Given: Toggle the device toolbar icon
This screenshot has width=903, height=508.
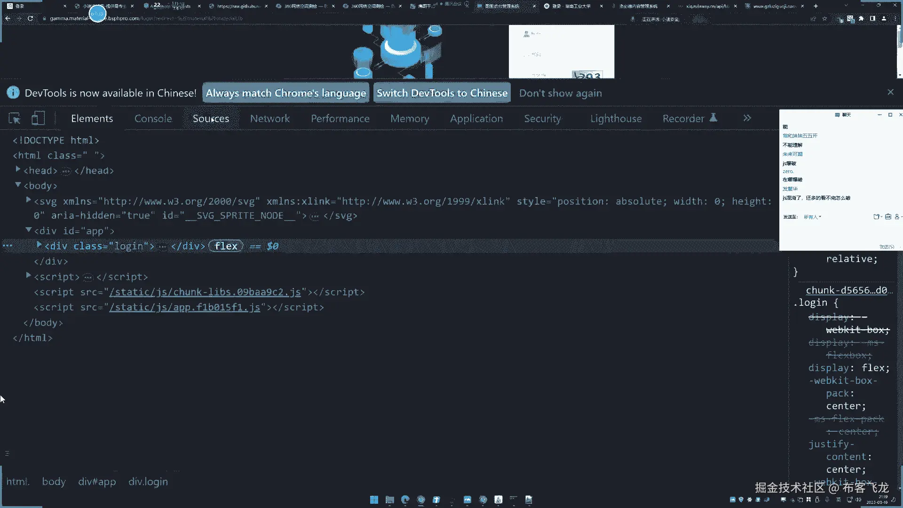Looking at the screenshot, I should pos(38,119).
